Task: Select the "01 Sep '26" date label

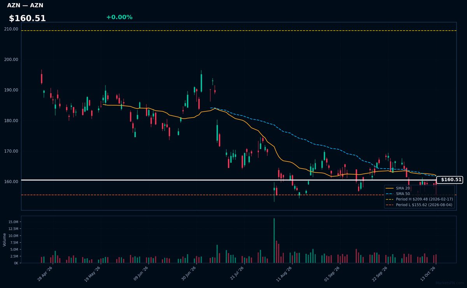Action: tap(332, 274)
